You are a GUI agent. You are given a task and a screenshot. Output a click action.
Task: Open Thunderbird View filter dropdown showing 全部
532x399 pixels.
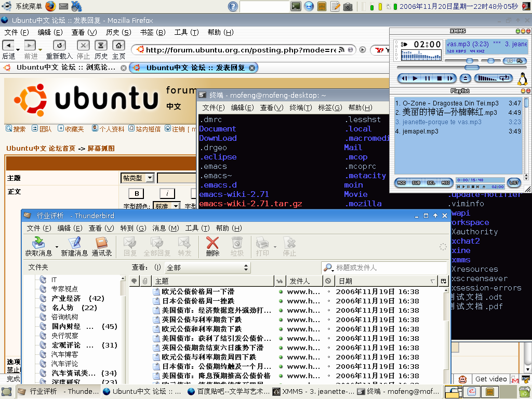point(208,268)
